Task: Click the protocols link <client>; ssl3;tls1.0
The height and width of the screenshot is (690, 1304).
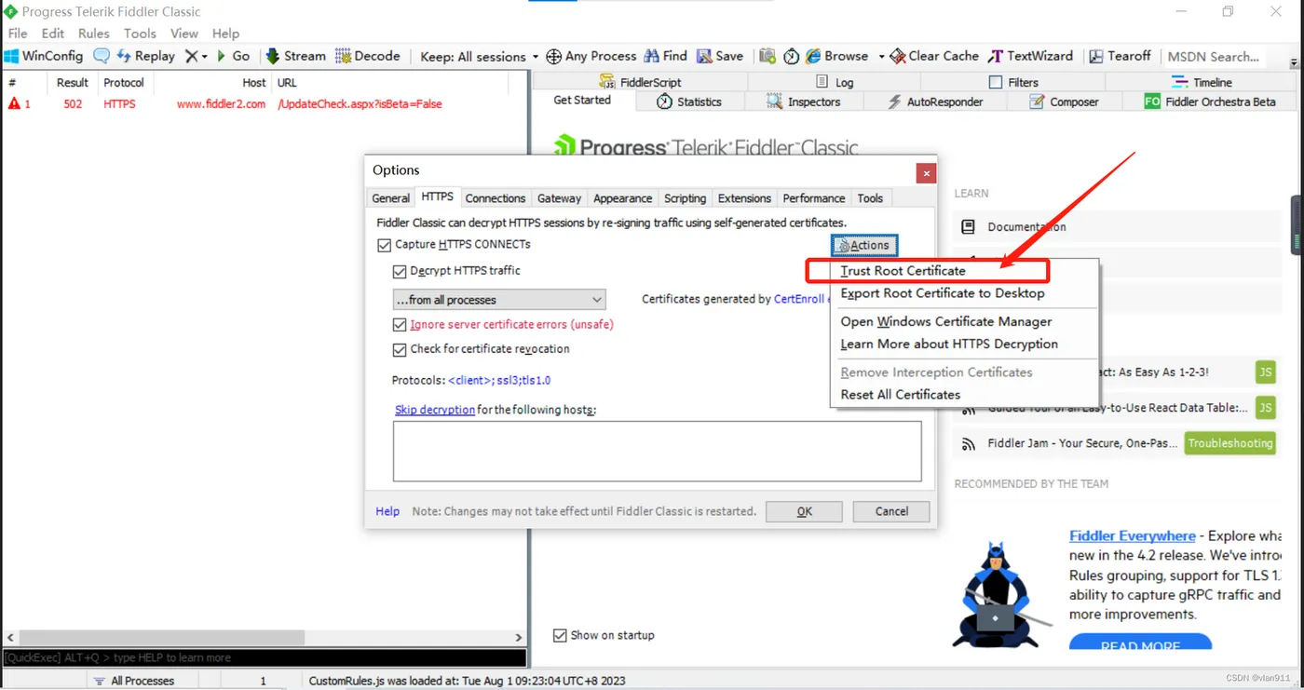Action: 499,380
